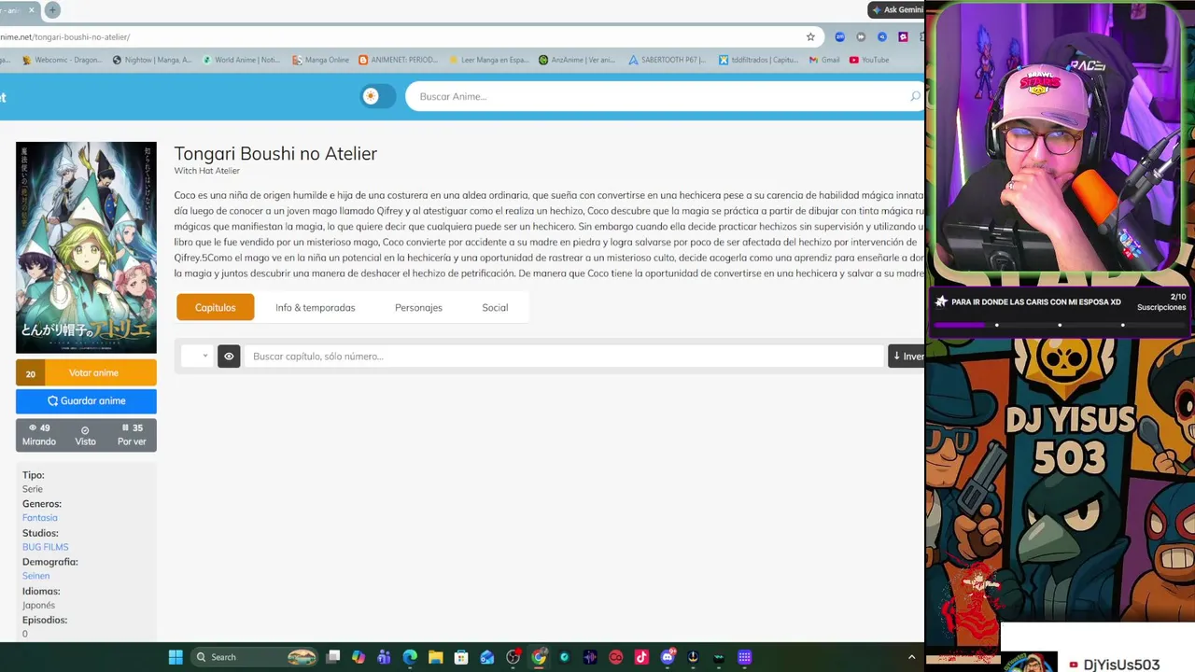
Task: Open the tddfiltrados bookmark
Action: click(x=757, y=60)
